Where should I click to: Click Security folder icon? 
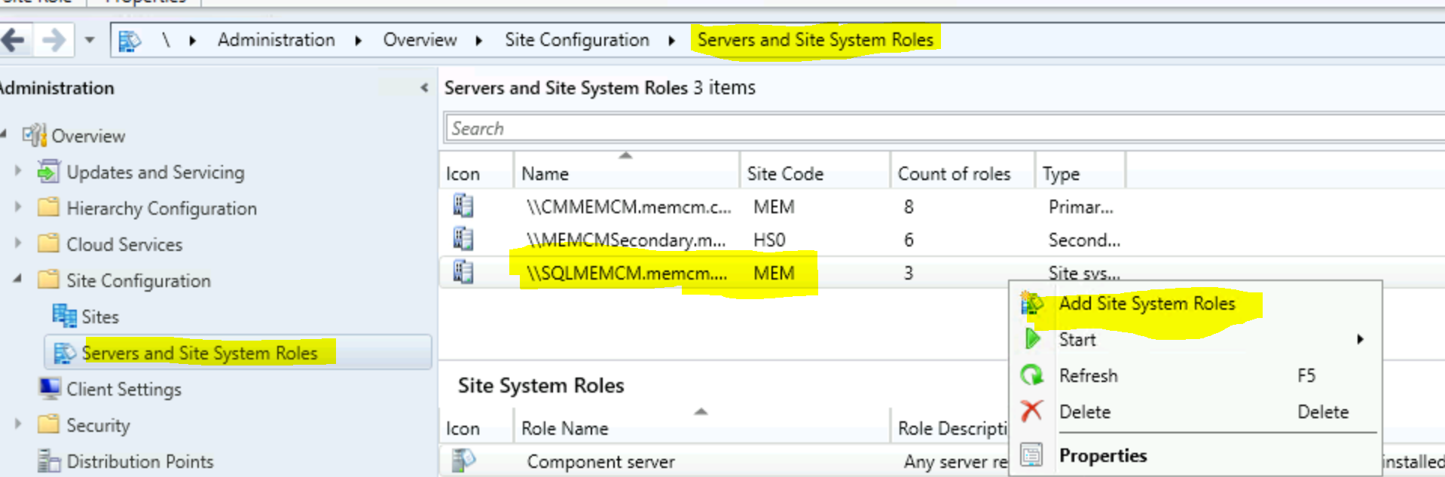point(48,424)
